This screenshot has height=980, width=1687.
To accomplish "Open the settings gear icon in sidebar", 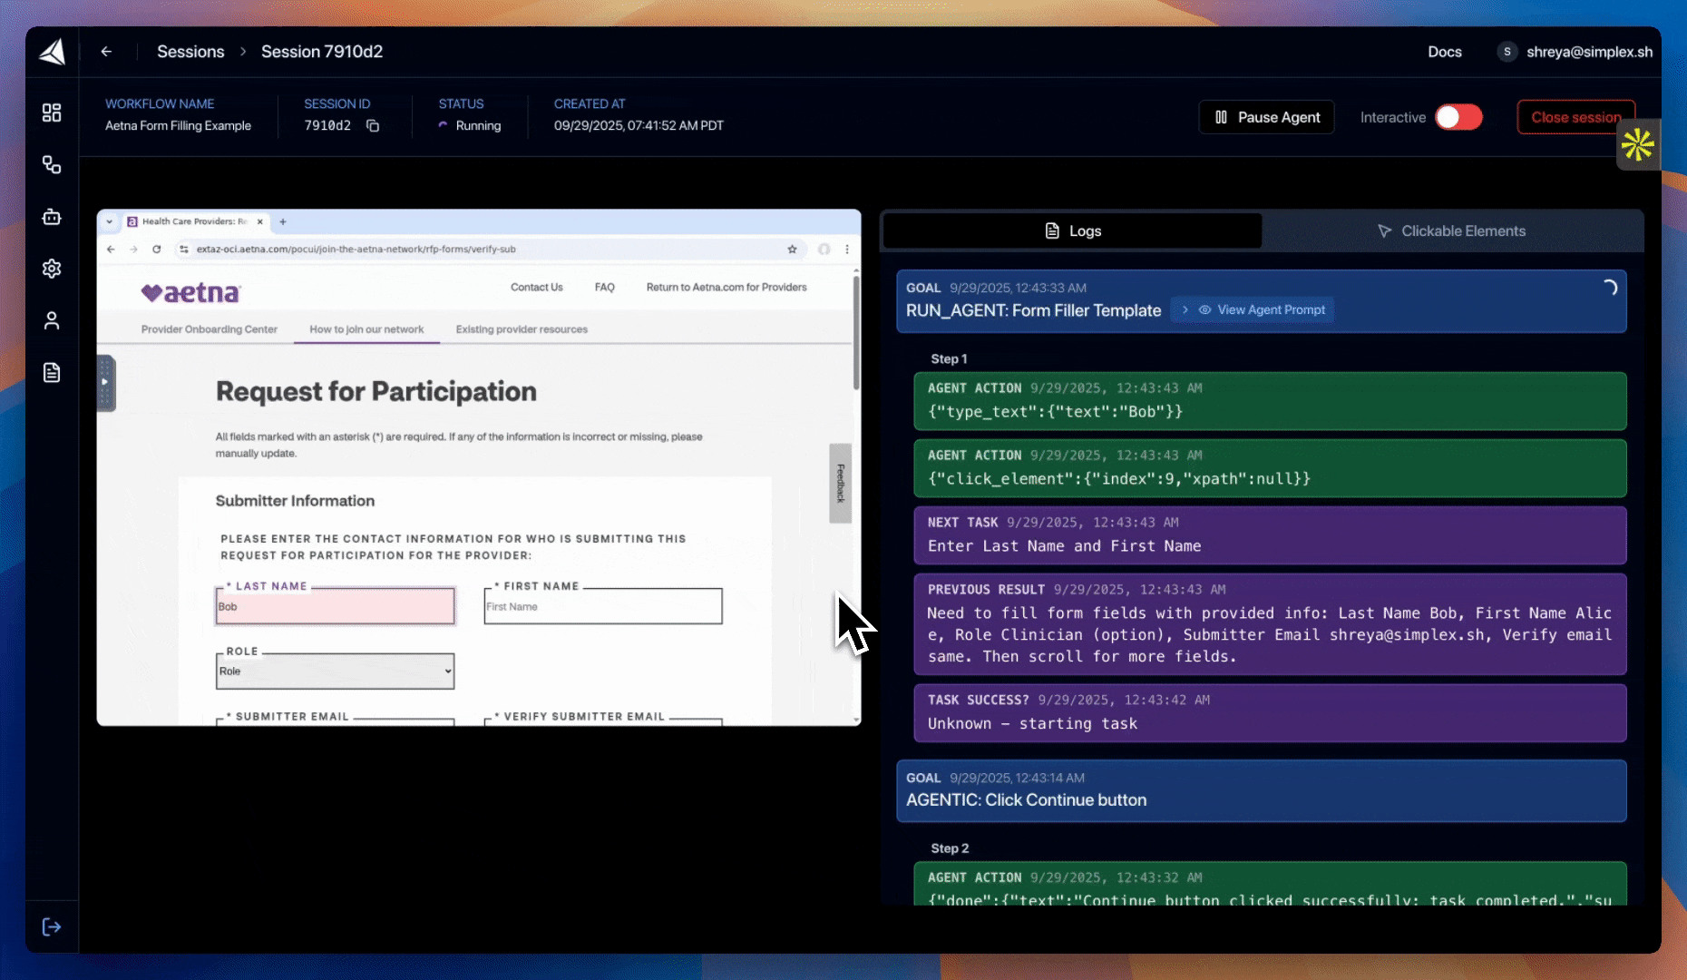I will [x=52, y=269].
